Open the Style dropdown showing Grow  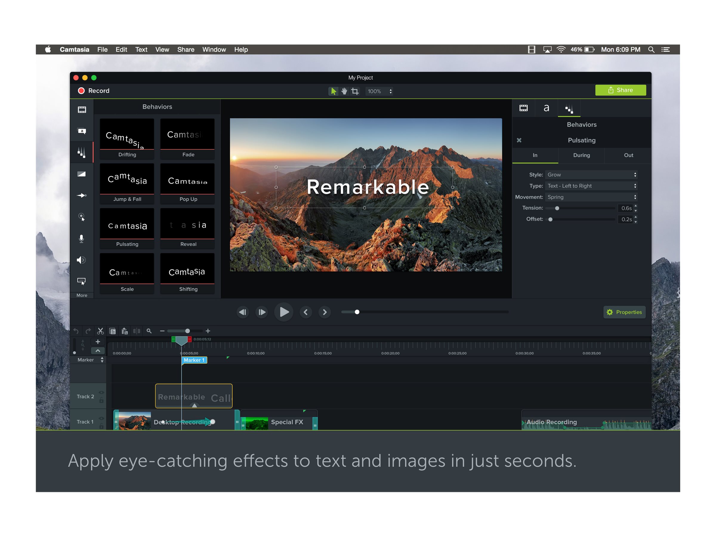(591, 175)
